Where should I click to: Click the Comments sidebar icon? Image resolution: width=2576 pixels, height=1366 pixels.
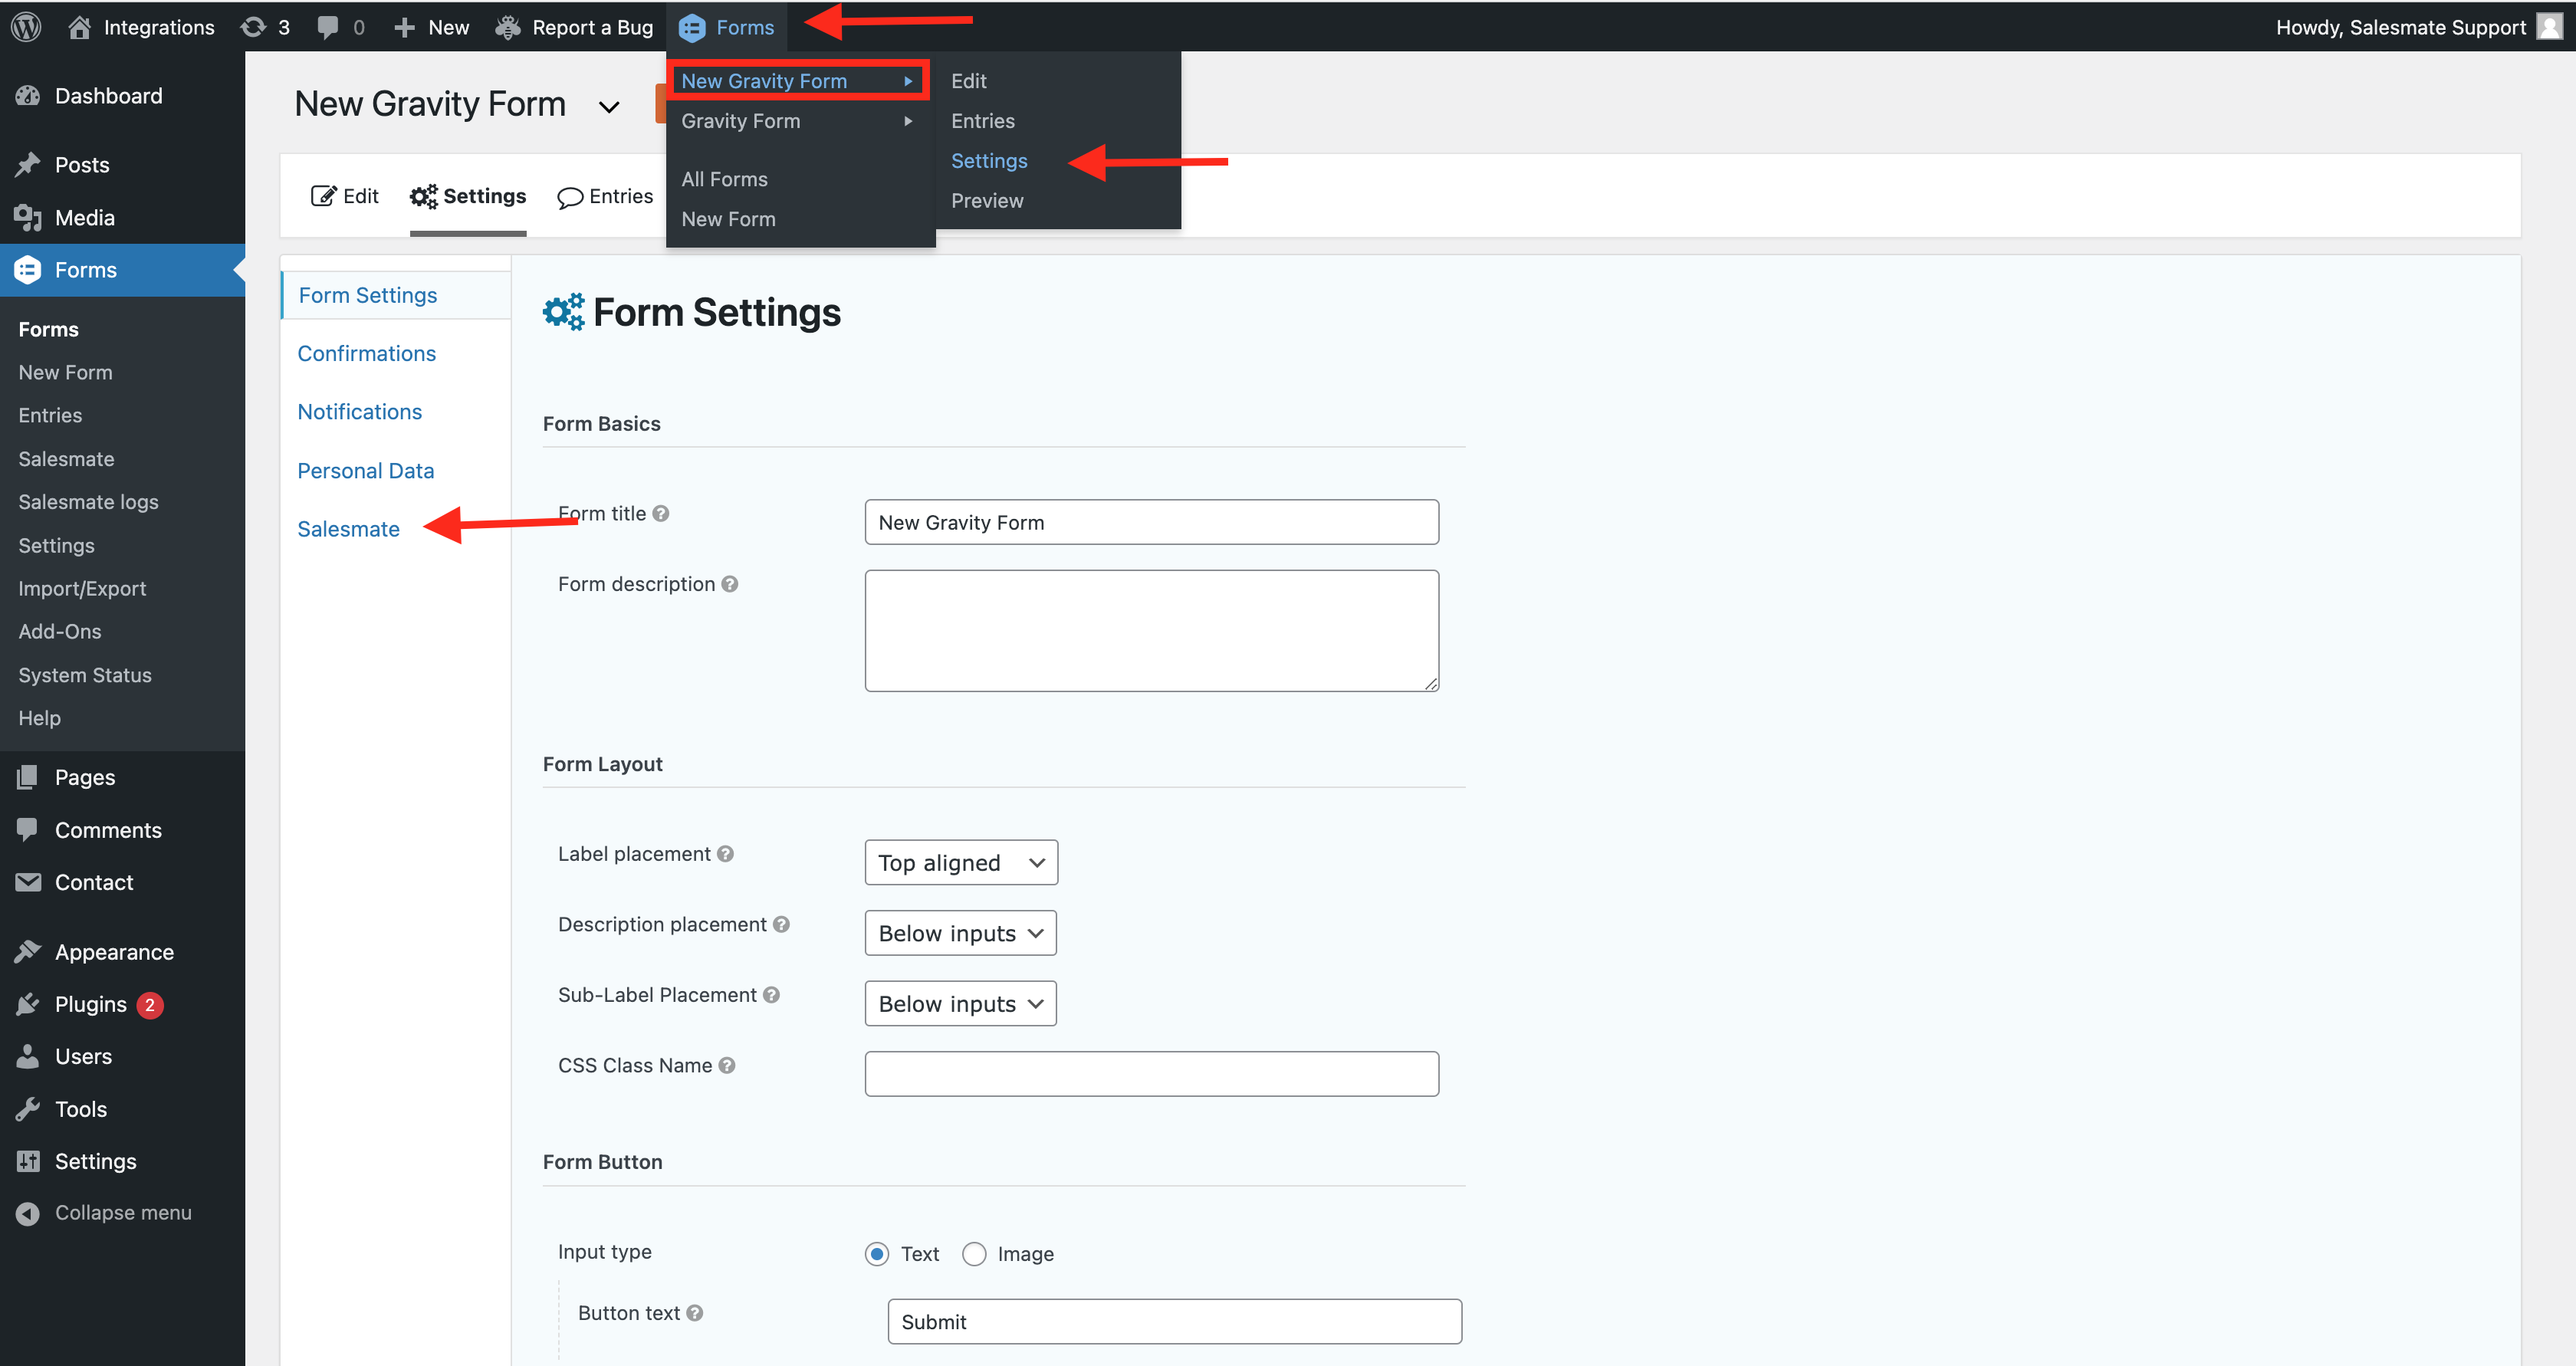pos(28,830)
